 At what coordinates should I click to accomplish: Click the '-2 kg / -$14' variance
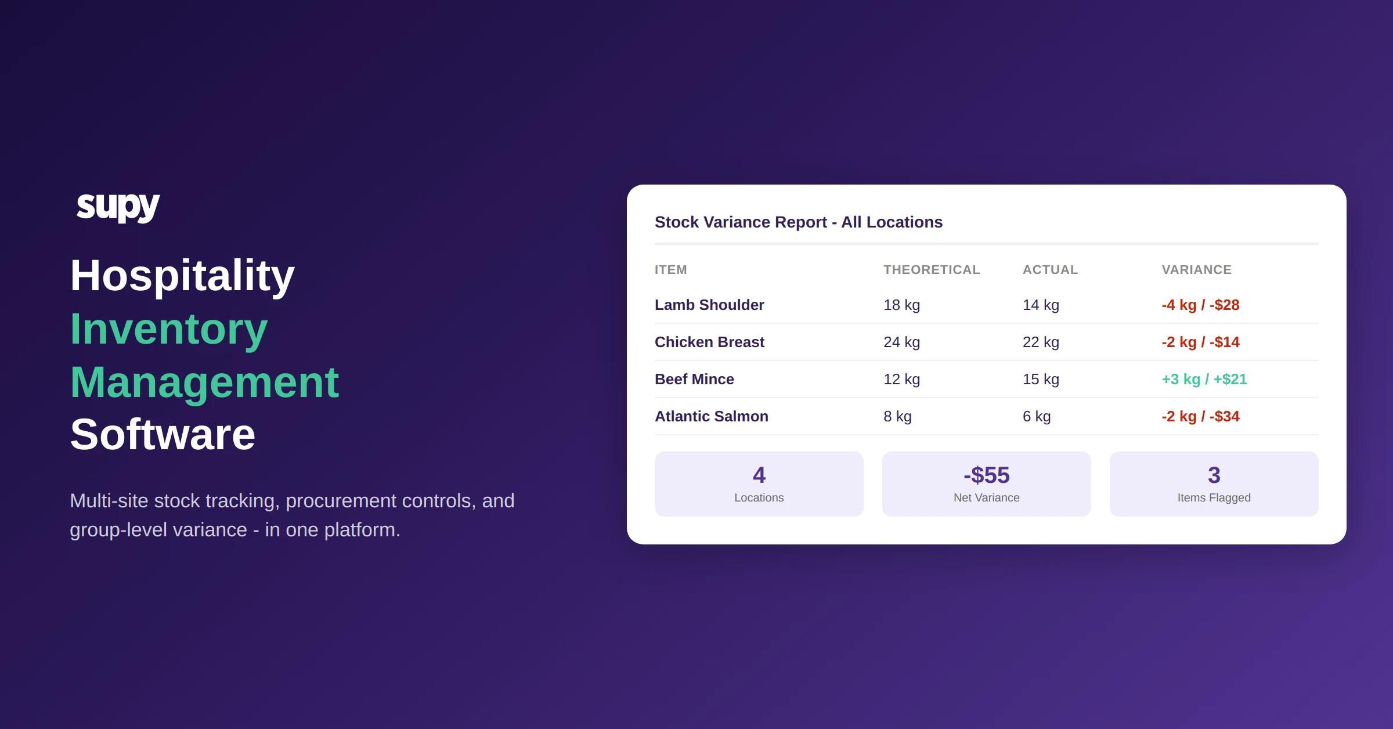[1200, 342]
